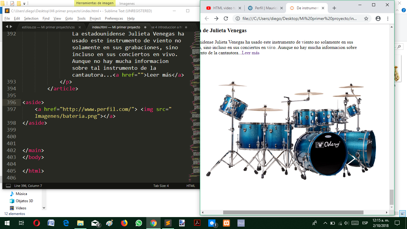This screenshot has height=229, width=407.
Task: Bookmark this page with the star icon
Action: pyautogui.click(x=366, y=18)
